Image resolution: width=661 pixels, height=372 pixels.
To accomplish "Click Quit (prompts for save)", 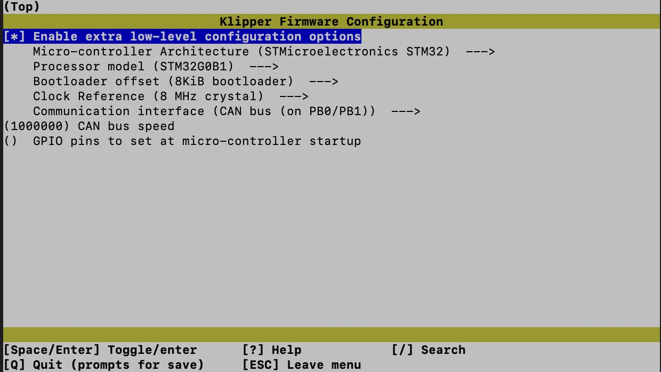I will pyautogui.click(x=104, y=365).
